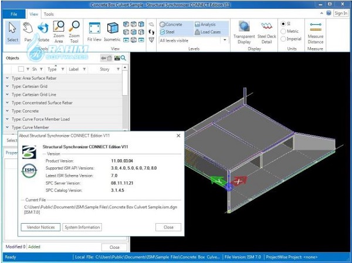Expand Type: Concrete group
Viewport: 352px width, 263px height.
pyautogui.click(x=7, y=111)
